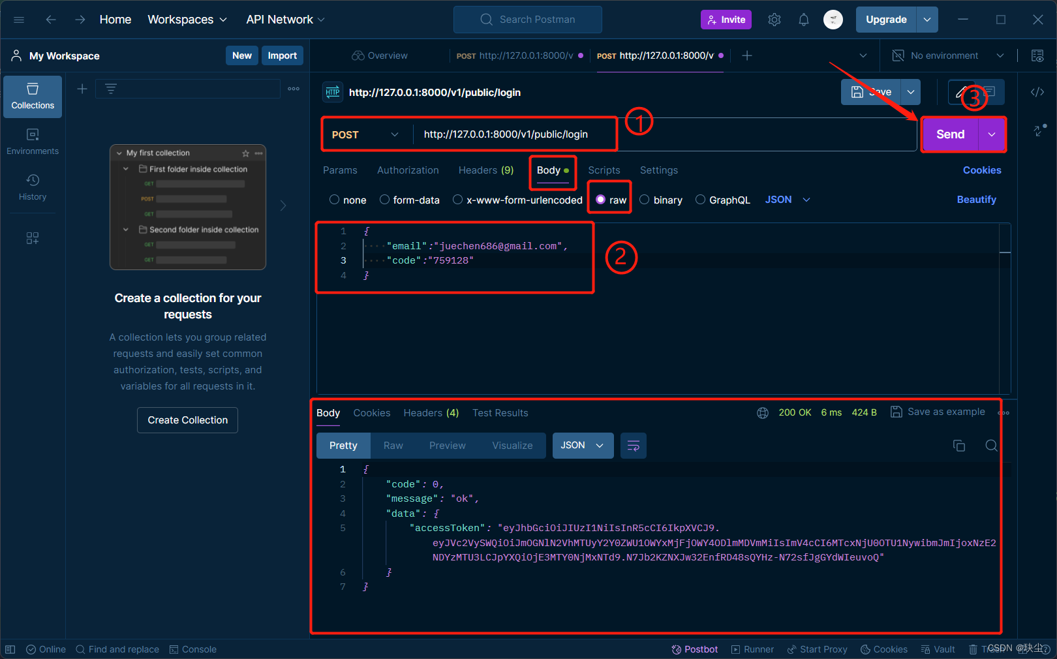Image resolution: width=1057 pixels, height=659 pixels.
Task: Click the Invite button
Action: pos(726,20)
